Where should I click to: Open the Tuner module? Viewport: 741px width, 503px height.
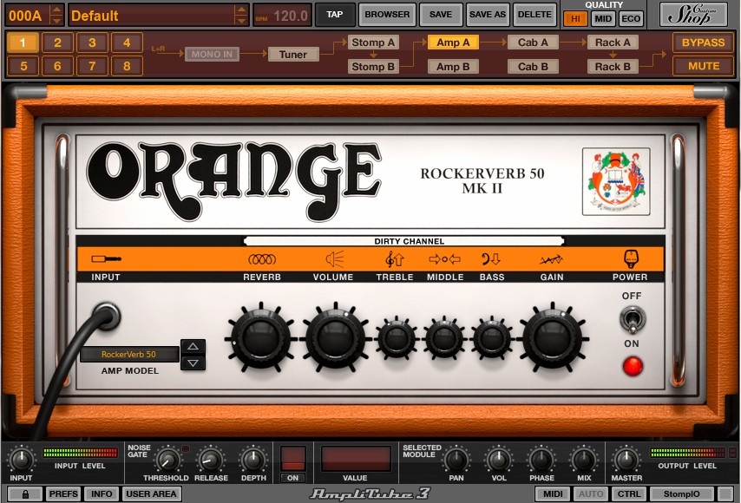pyautogui.click(x=293, y=55)
